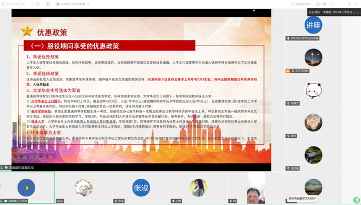Open 设置 settings gear at top right
The height and width of the screenshot is (205, 361).
[322, 4]
